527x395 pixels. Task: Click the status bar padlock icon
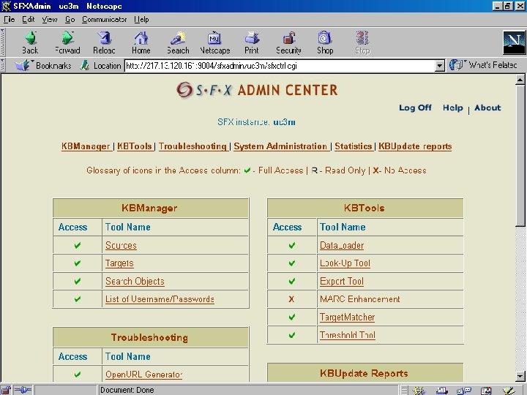click(6, 390)
